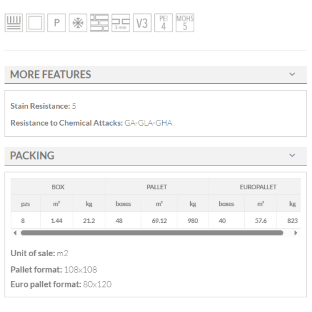This screenshot has height=312, width=312.
Task: Click the empty square tile icon
Action: click(x=36, y=23)
